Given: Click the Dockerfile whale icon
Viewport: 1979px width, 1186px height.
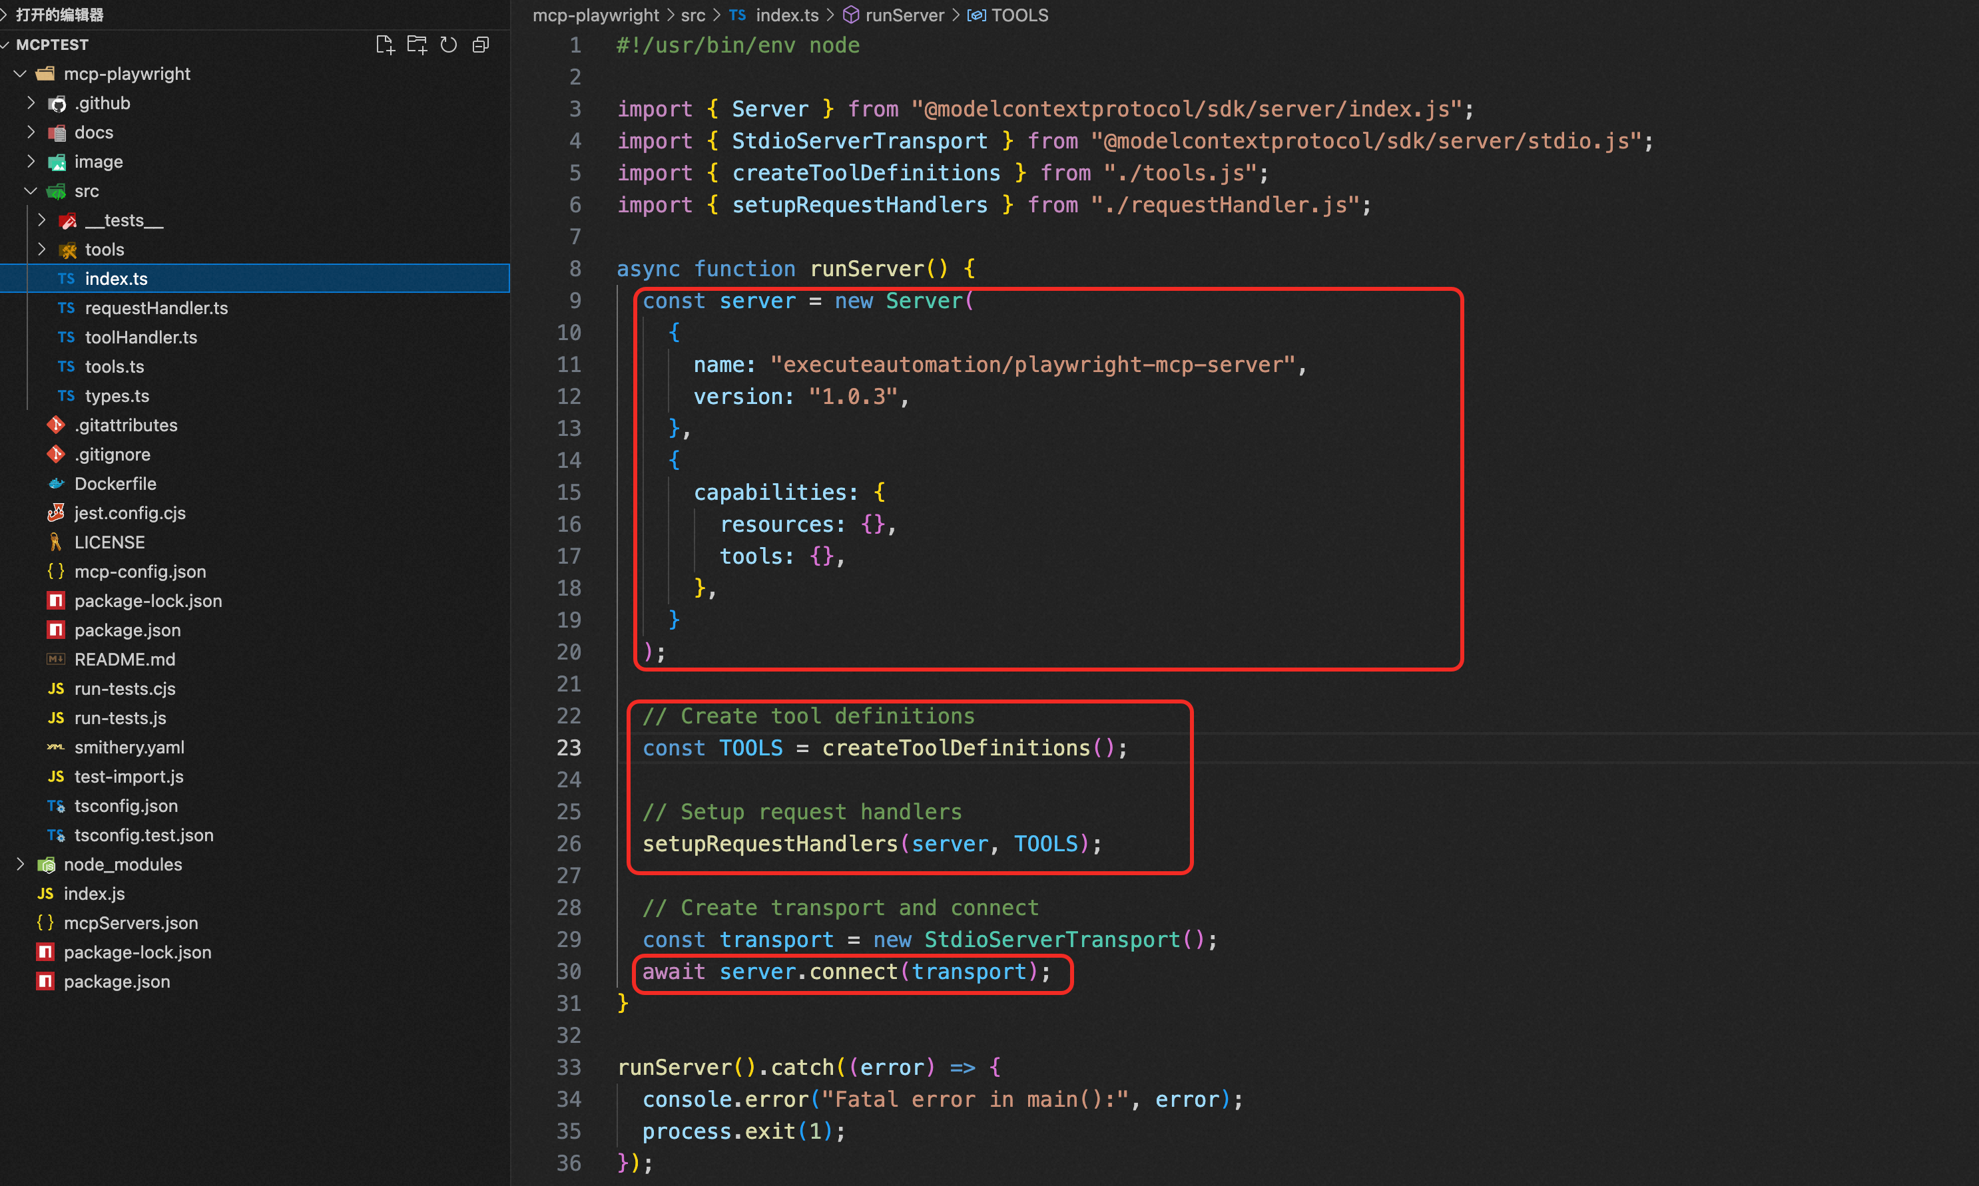Looking at the screenshot, I should 56,483.
